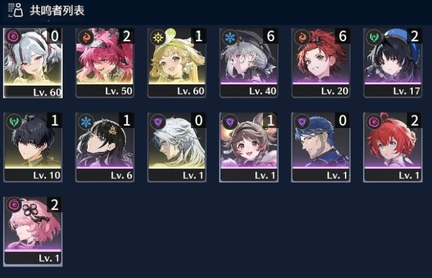Click the Glacio snowflake icon on the Lv. 6 card
The height and width of the screenshot is (278, 432).
[x=86, y=121]
